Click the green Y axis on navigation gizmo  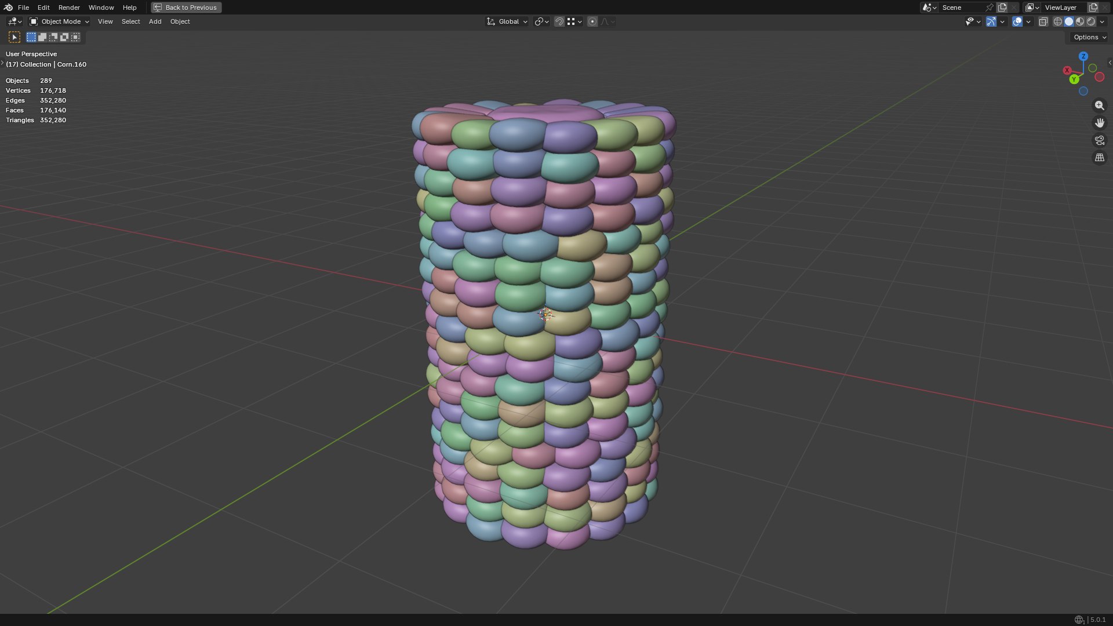1074,79
